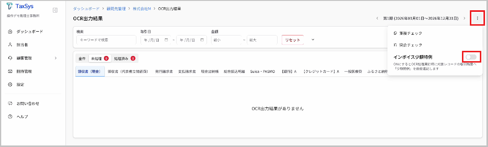Viewport: 488px width, 147px height.
Task: Select the 一般医療費 tab
Action: pos(353,71)
